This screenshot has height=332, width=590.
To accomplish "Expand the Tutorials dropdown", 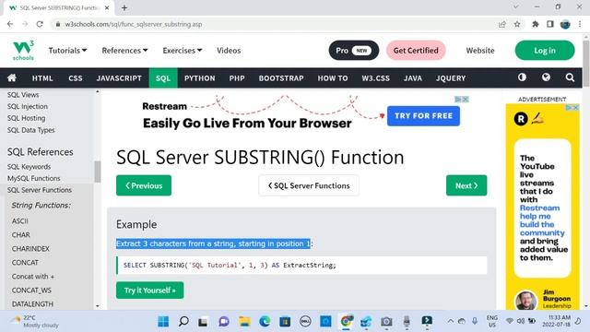I will point(67,51).
